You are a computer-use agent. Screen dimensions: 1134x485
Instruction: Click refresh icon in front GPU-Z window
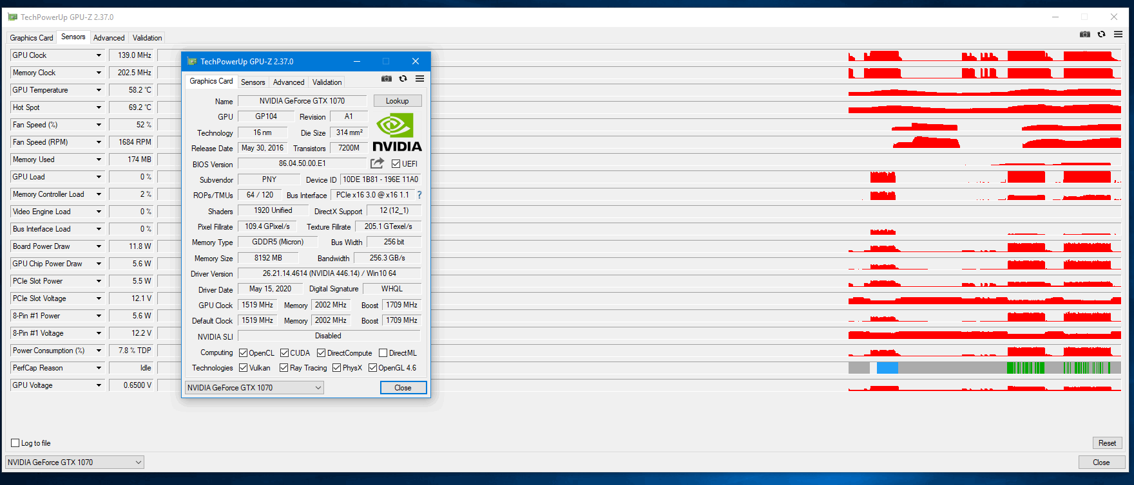[403, 78]
